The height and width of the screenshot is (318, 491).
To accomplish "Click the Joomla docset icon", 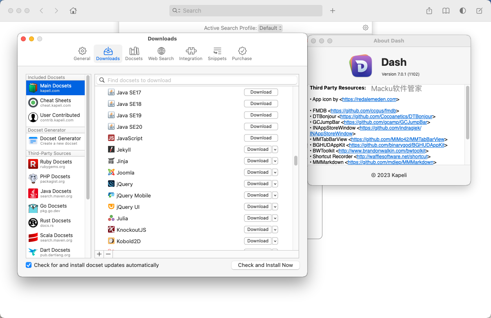I will click(x=111, y=172).
